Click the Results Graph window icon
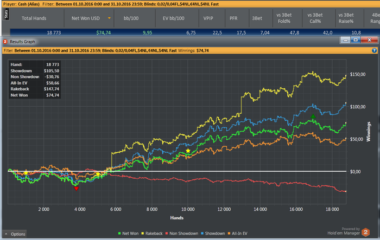Image resolution: width=380 pixels, height=240 pixels. (5, 42)
